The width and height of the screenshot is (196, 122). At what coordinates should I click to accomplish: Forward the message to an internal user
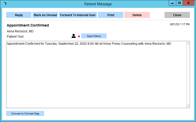(x=78, y=15)
